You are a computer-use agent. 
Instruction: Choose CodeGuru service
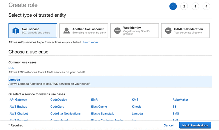(57, 107)
